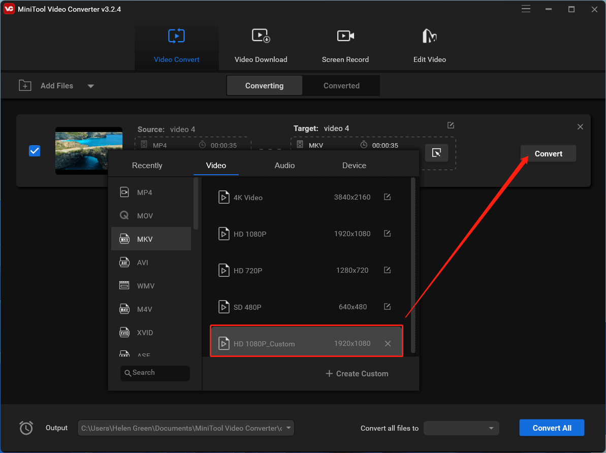Image resolution: width=606 pixels, height=453 pixels.
Task: Click the clock schedule icon at bottom left
Action: (x=26, y=428)
